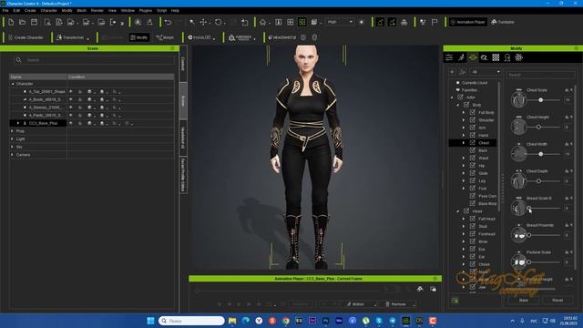Open the Edit menu
583x328 pixels.
tap(16, 10)
